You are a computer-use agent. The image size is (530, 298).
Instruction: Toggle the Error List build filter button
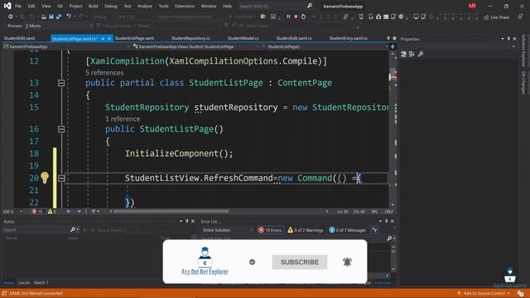click(x=374, y=230)
